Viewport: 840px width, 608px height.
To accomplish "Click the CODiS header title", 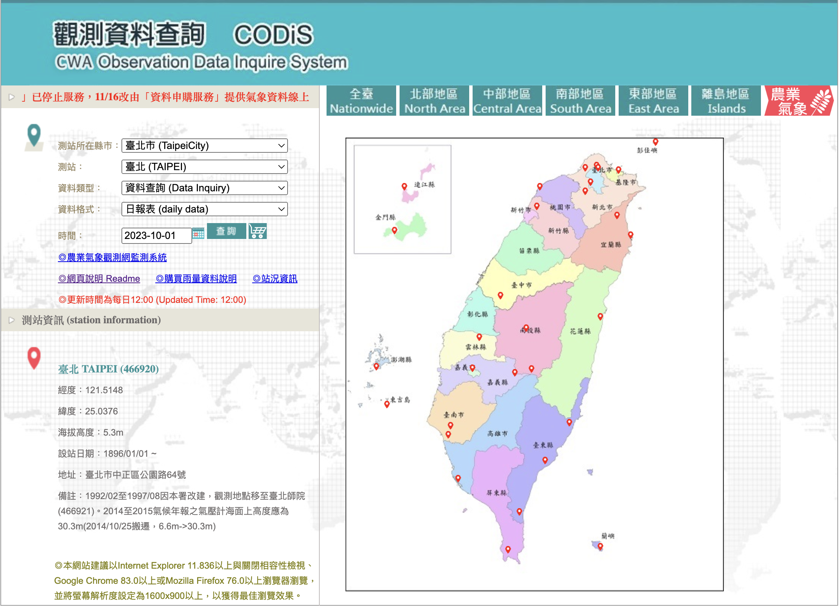I will click(273, 35).
